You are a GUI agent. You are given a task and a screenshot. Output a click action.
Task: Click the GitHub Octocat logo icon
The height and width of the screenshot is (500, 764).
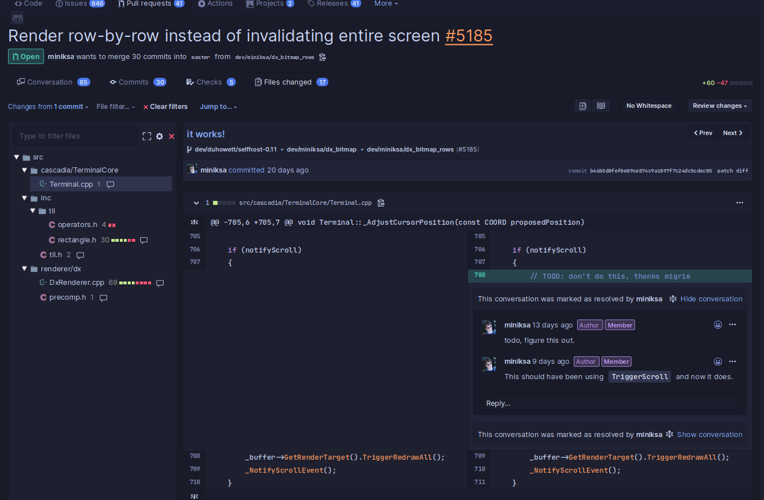[18, 18]
